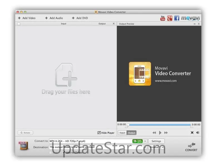
Task: Click the CONVERT button
Action: pos(191,147)
